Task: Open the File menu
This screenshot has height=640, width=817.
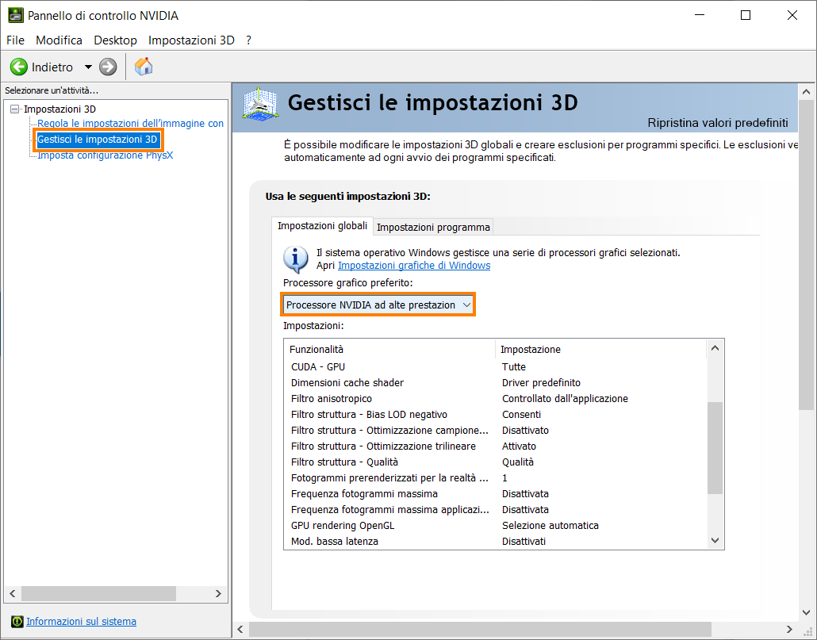Action: pos(15,40)
